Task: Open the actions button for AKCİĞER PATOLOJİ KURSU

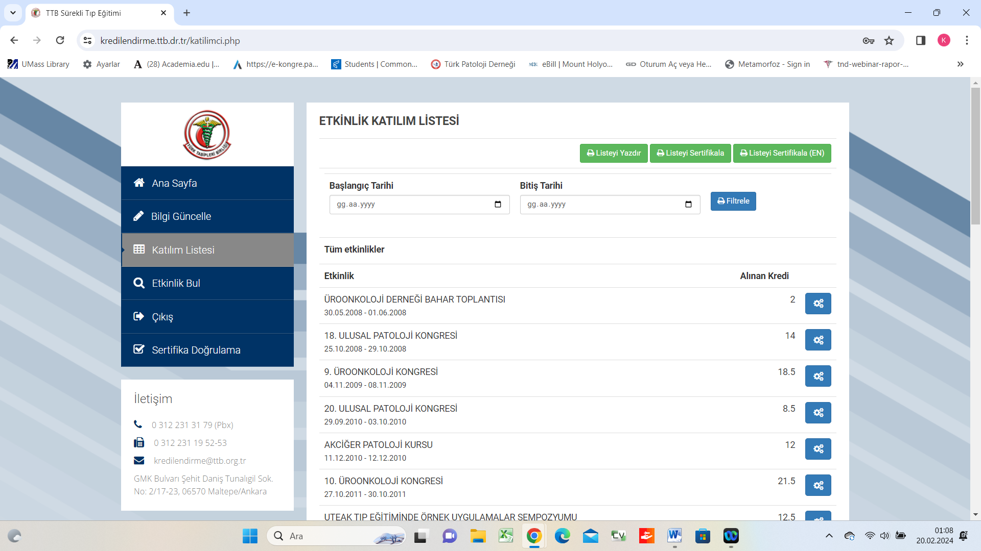Action: 818,449
